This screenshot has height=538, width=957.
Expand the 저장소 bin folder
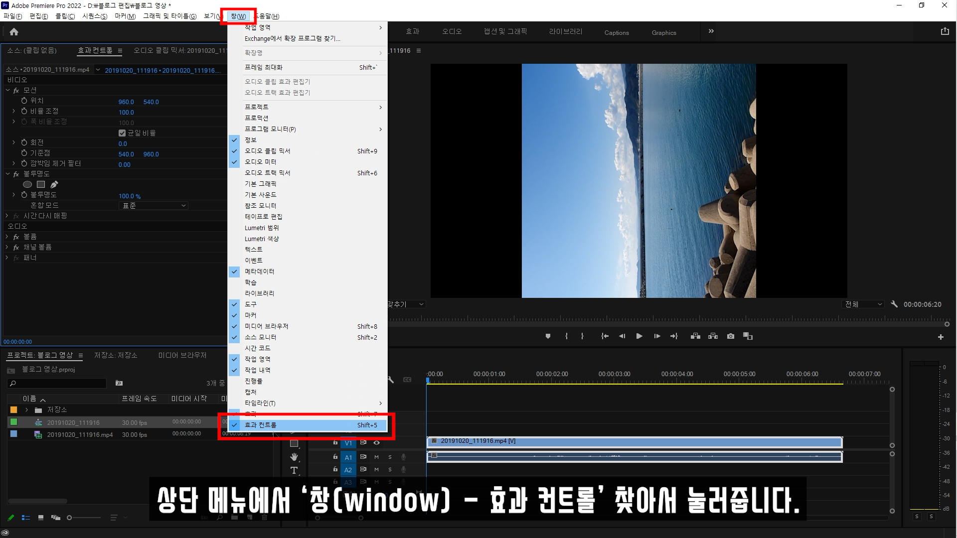[x=26, y=410]
